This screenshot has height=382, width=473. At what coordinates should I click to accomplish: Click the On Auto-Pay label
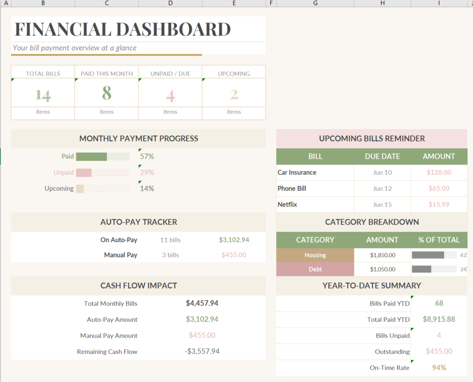click(x=119, y=240)
